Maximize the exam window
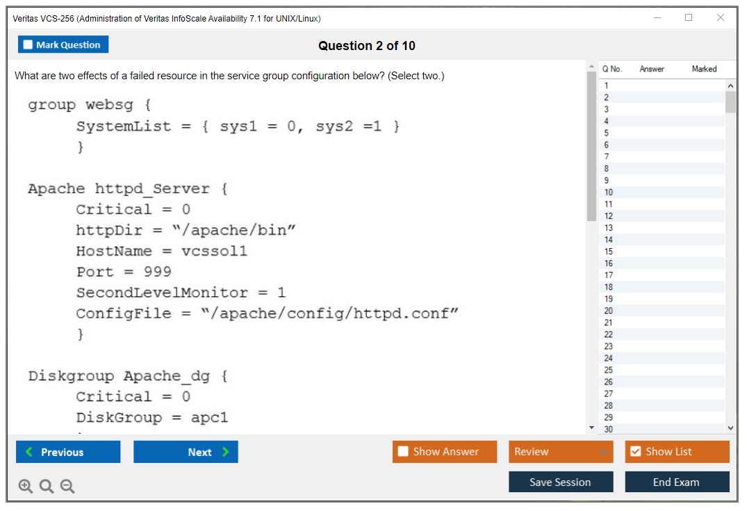 click(689, 18)
